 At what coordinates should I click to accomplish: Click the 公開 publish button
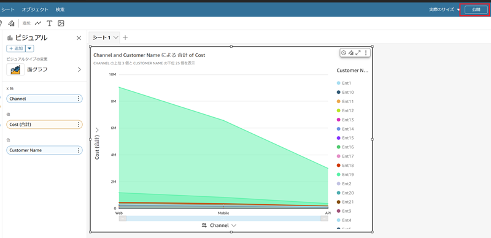click(x=476, y=10)
